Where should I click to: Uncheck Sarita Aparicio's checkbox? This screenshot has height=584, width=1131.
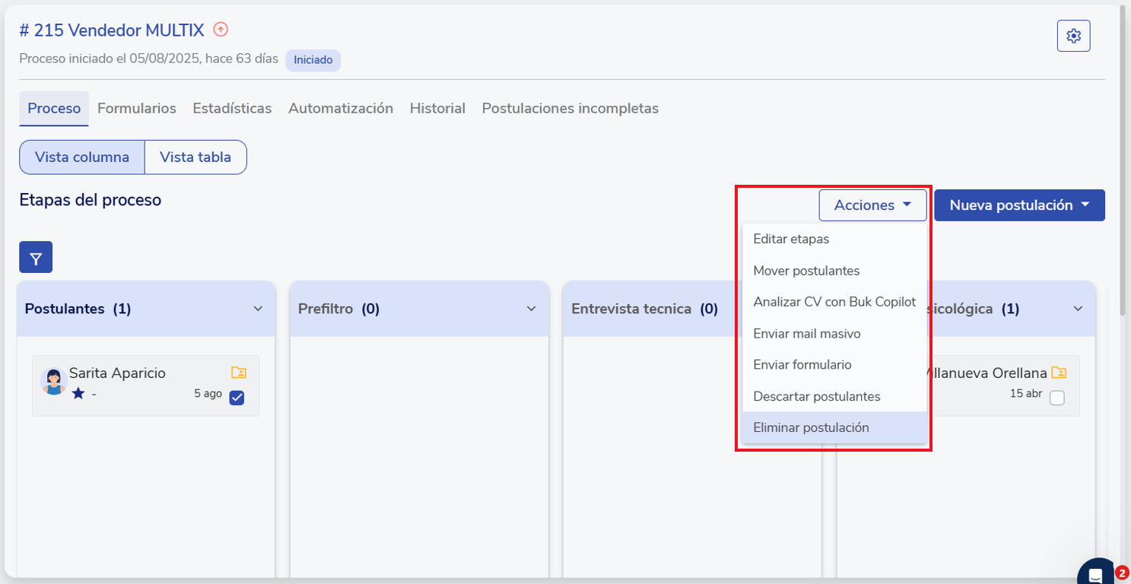[237, 398]
